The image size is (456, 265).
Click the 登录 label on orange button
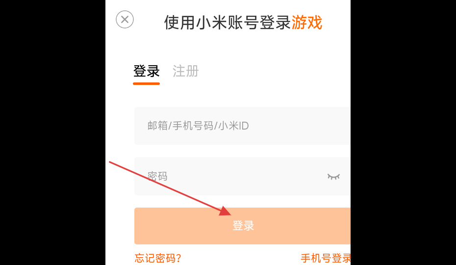(x=243, y=226)
